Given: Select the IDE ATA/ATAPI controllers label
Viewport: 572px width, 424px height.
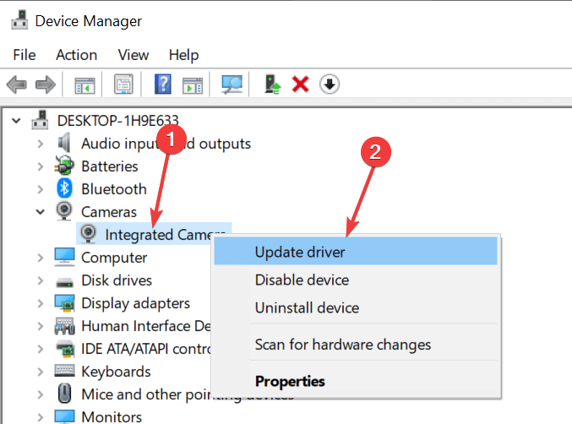Looking at the screenshot, I should point(146,349).
